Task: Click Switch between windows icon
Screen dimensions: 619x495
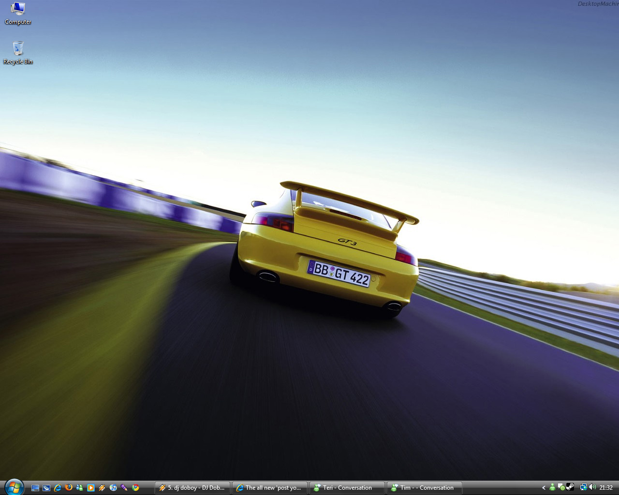Action: tap(46, 488)
